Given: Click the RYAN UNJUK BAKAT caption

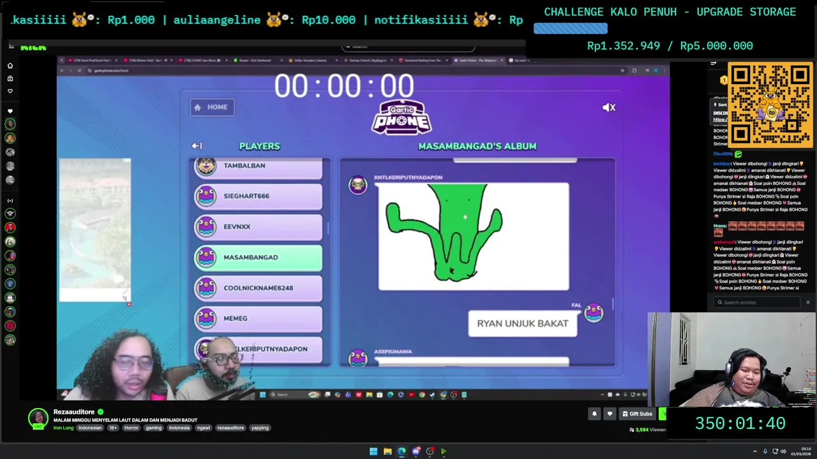Looking at the screenshot, I should tap(523, 323).
